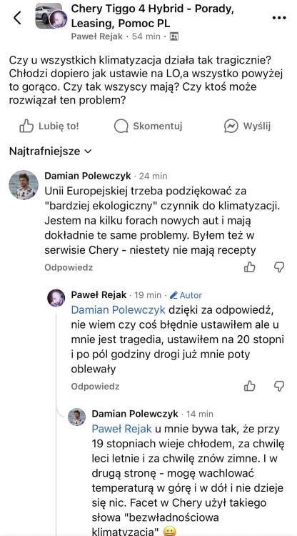Tap Skomentuj to comment on post
Screen dimensions: 297x536
point(148,126)
